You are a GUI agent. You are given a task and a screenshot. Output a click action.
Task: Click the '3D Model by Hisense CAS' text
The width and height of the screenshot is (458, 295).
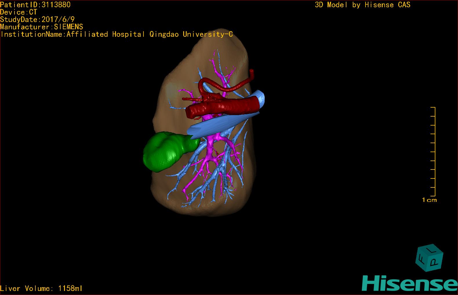[x=363, y=5]
